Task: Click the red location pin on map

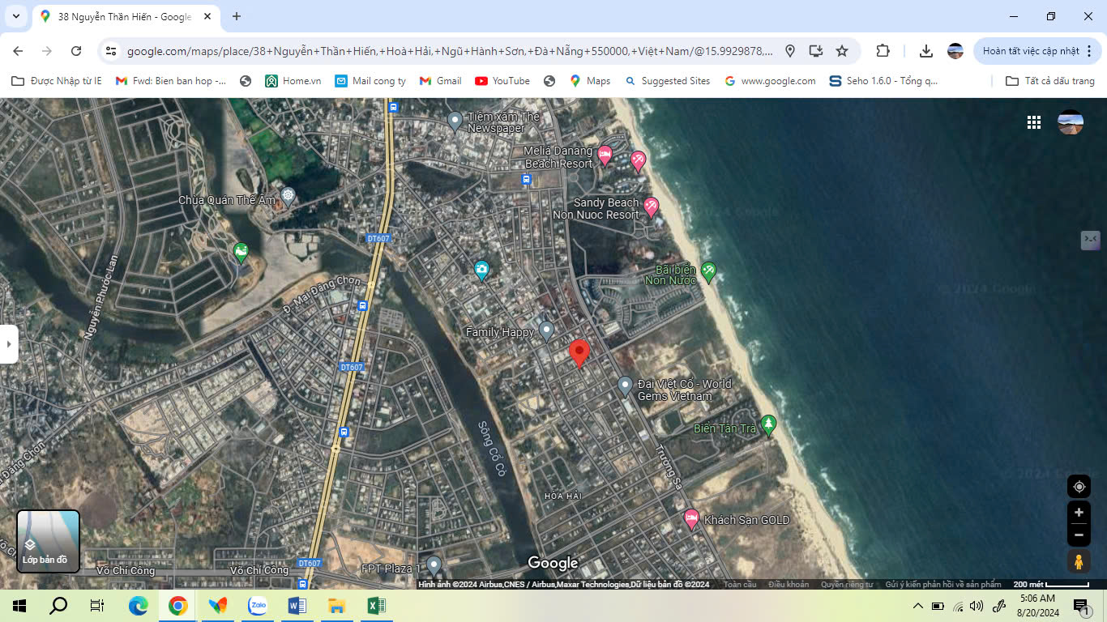Action: click(579, 353)
